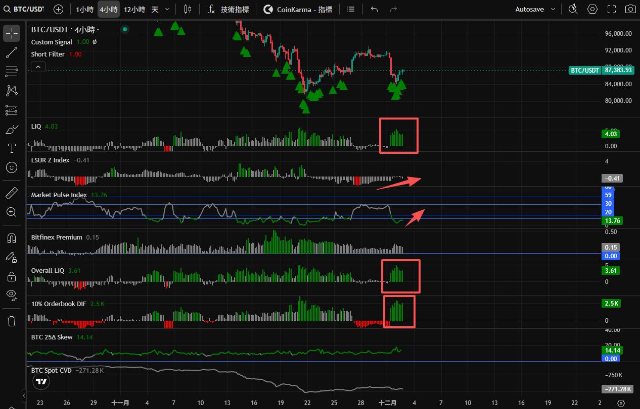The image size is (640, 409).
Task: Toggle lock all drawing tools
Action: click(11, 276)
